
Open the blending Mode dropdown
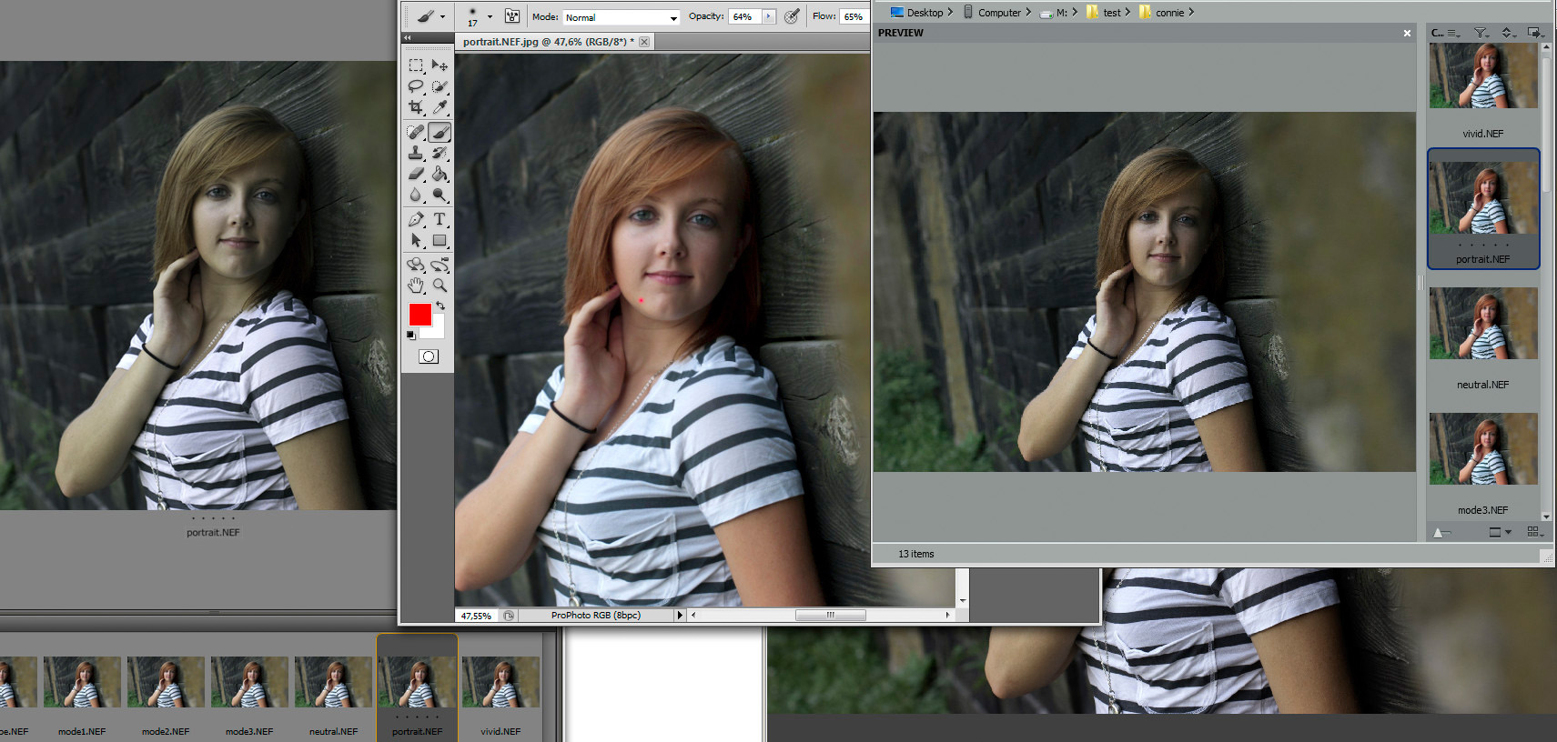tap(622, 17)
